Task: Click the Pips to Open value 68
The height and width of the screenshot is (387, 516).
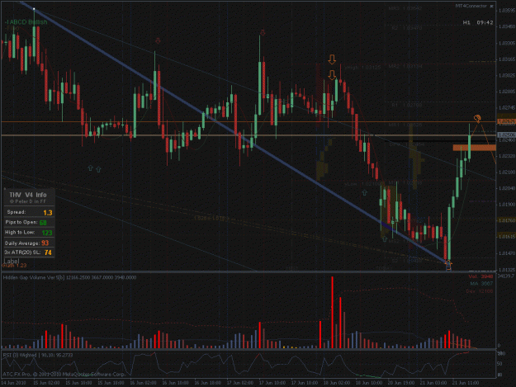Action: coord(43,223)
